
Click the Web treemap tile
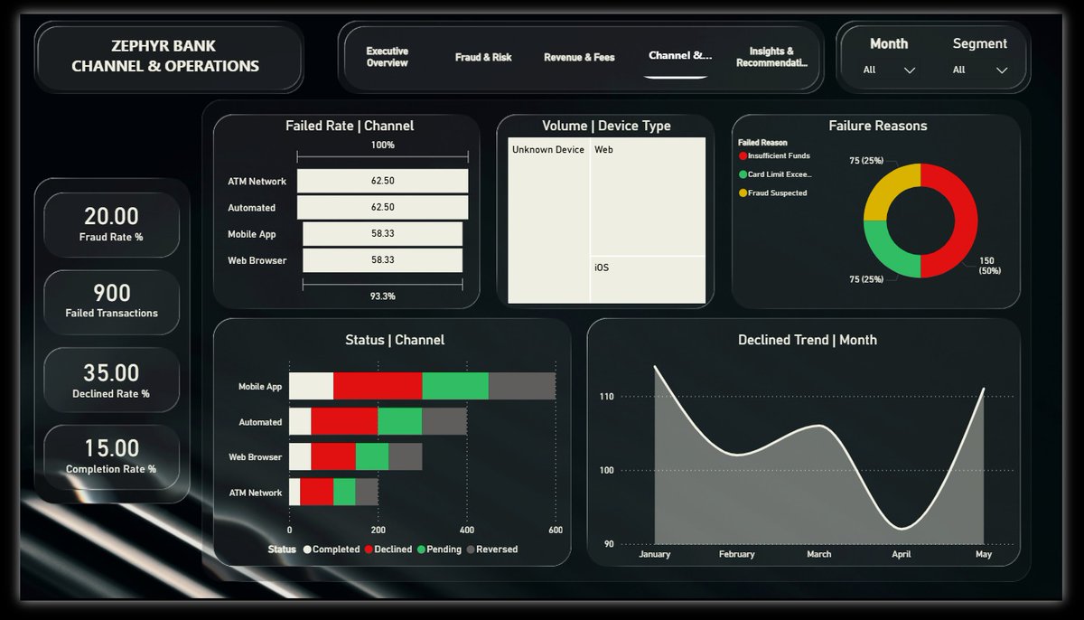click(648, 197)
